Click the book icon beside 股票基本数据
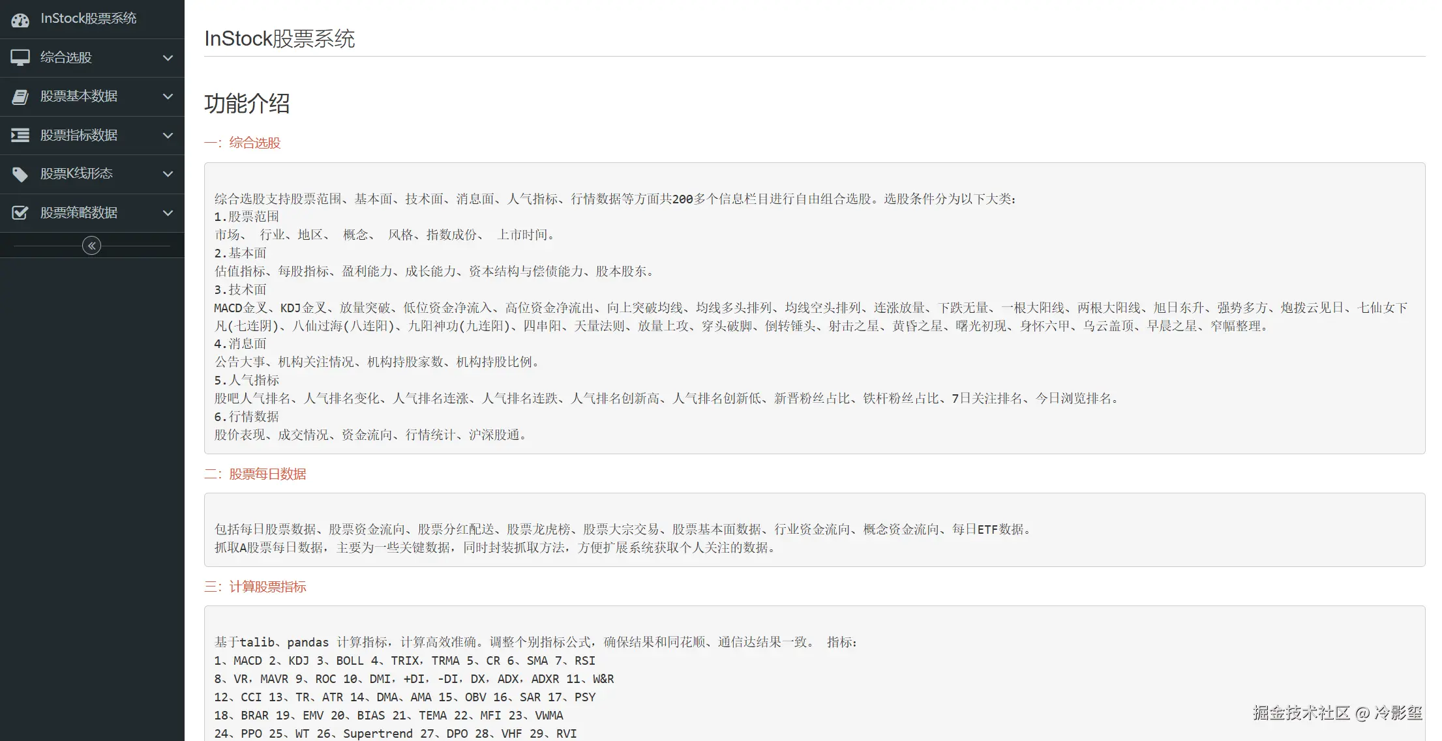Image resolution: width=1442 pixels, height=741 pixels. [x=20, y=96]
